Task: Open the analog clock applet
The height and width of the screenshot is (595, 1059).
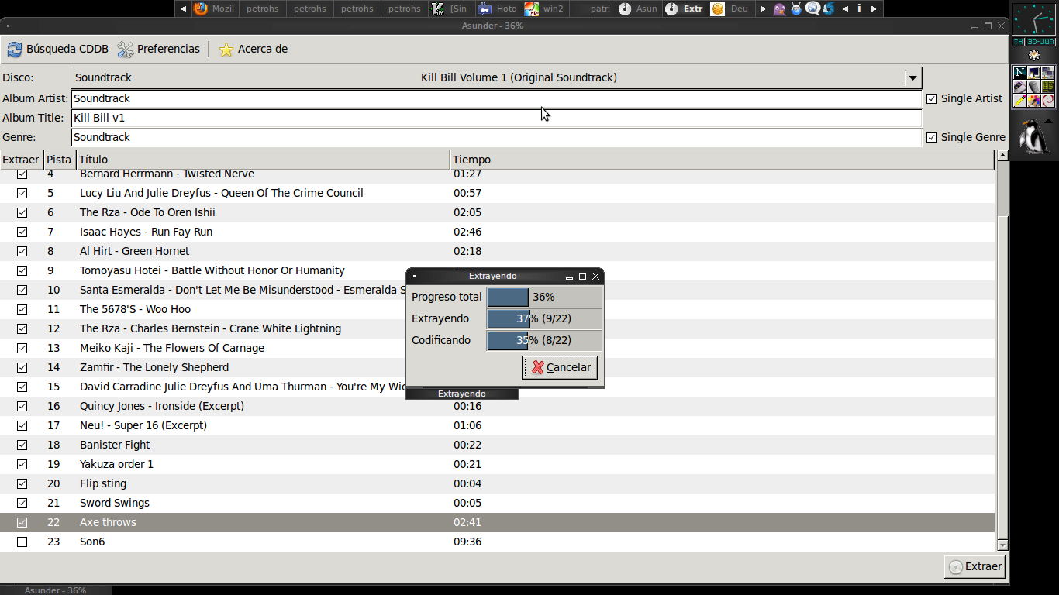Action: point(1034,19)
